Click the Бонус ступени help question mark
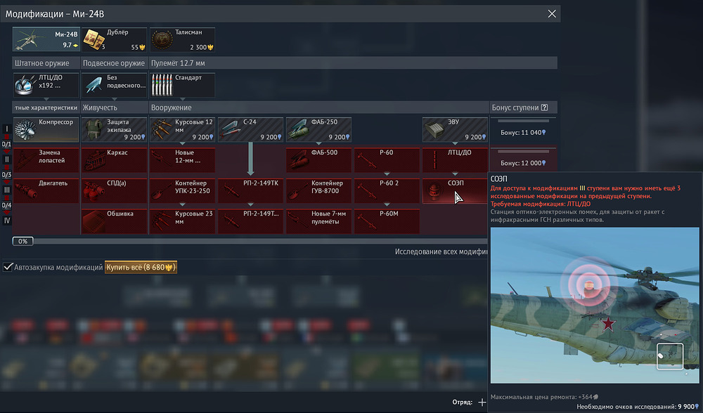 click(544, 107)
